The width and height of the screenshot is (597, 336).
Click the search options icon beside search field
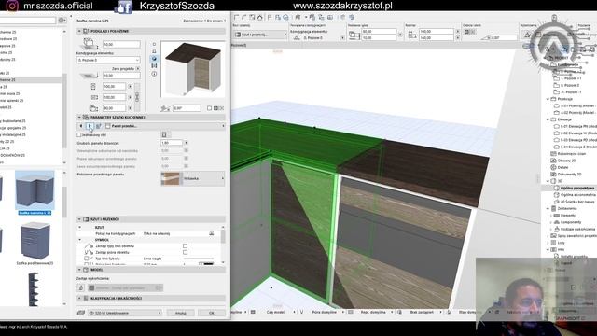pyautogui.click(x=62, y=21)
